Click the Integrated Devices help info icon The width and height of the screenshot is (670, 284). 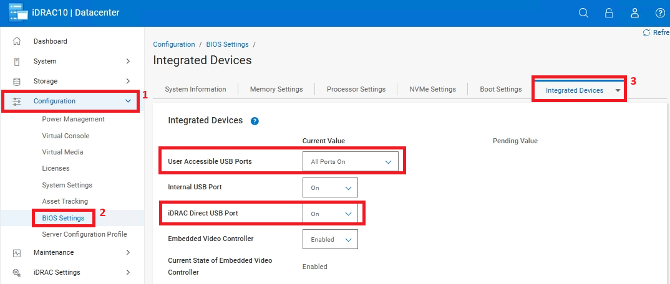click(255, 121)
